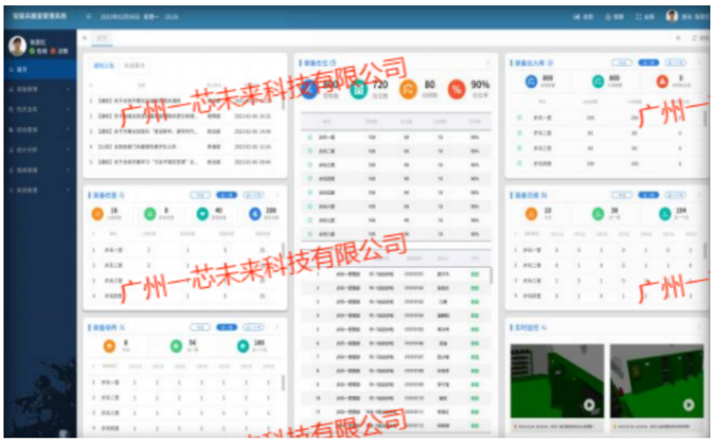713x447 pixels.
Task: Select the first outlined period pill in the 16/8/40/200 panel
Action: tap(200, 195)
